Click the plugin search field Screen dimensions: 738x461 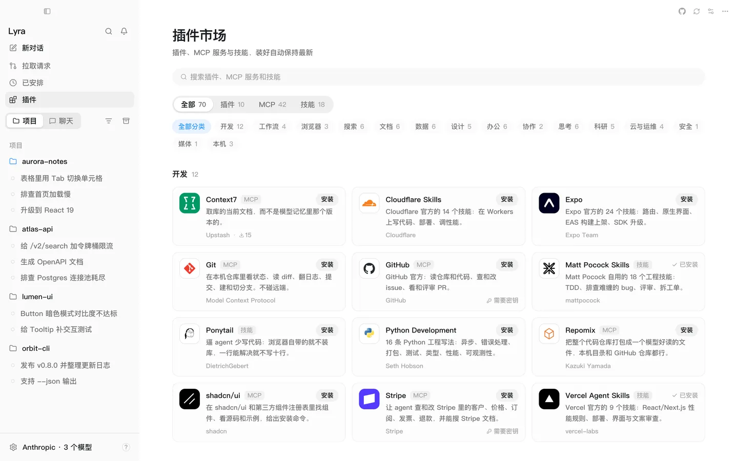[439, 77]
